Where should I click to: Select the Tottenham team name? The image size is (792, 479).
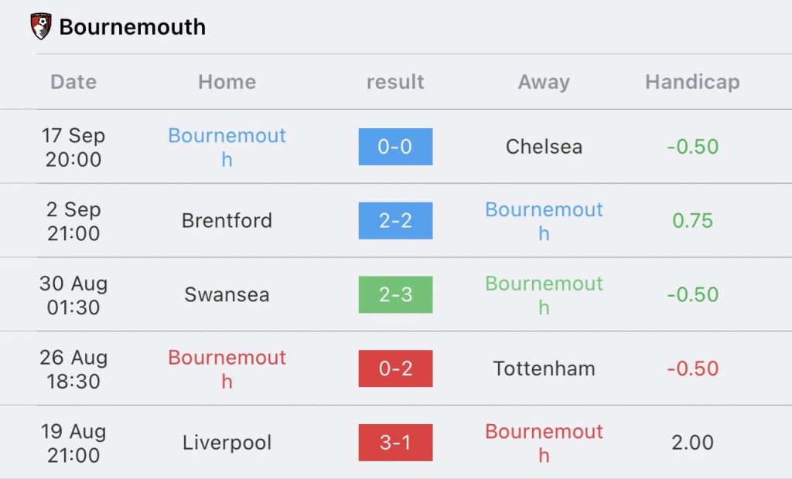544,369
